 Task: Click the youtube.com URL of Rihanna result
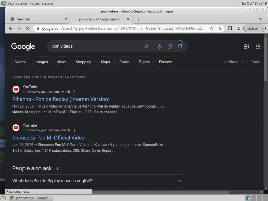point(46,92)
